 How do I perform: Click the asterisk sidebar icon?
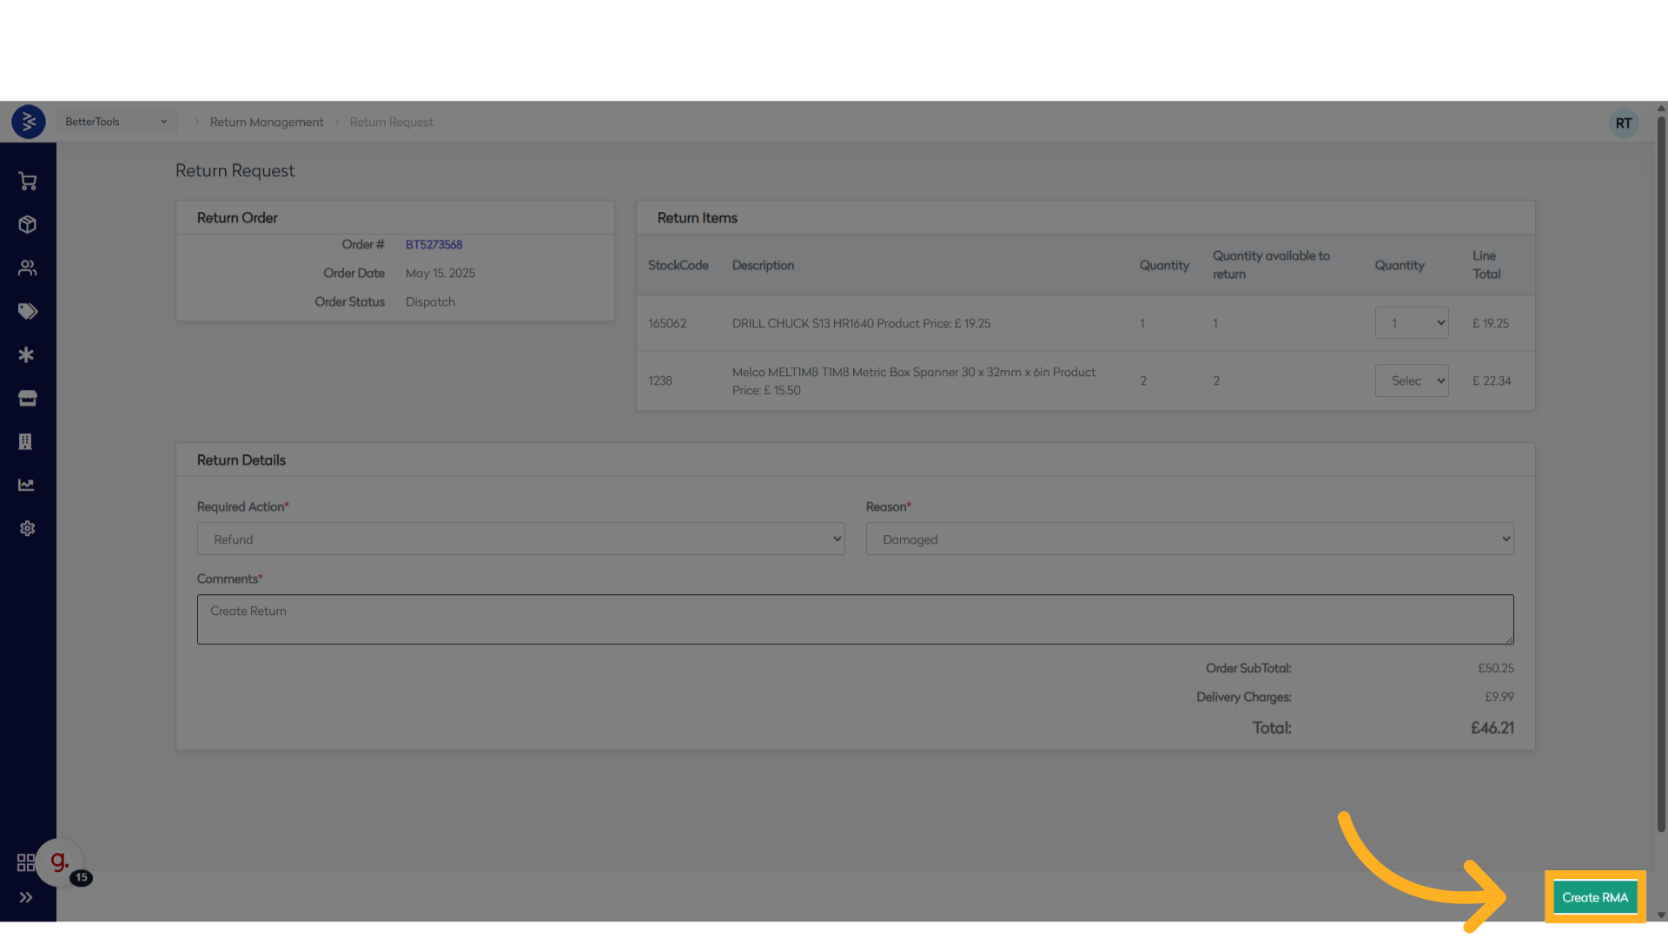pos(27,355)
